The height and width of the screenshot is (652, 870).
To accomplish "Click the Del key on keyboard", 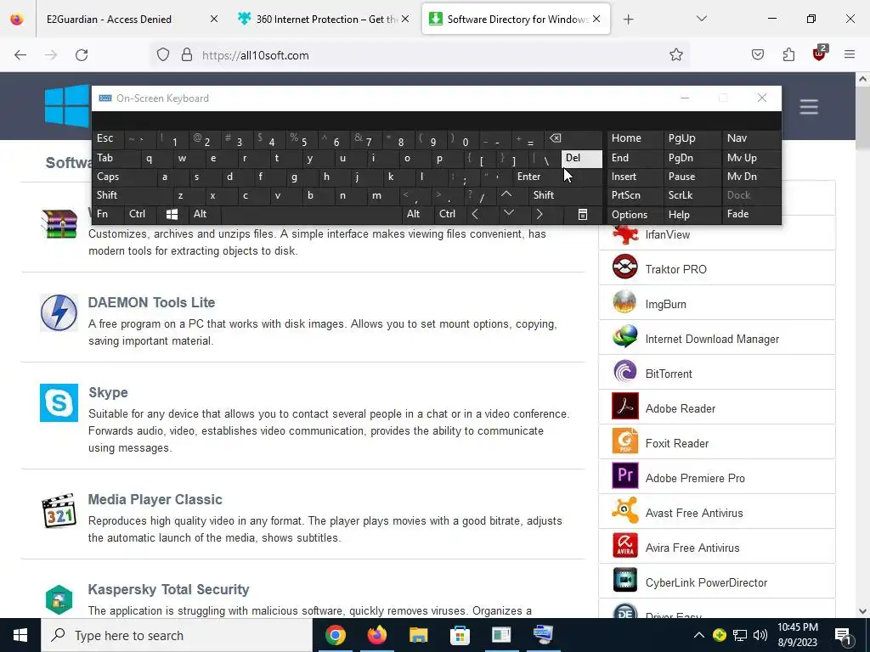I will pyautogui.click(x=581, y=159).
